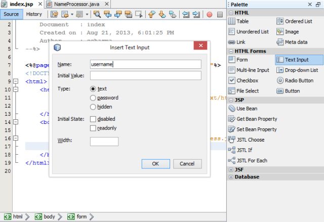The height and width of the screenshot is (222, 324).
Task: Click the Find Selection magnifier icon
Action: pos(97,14)
